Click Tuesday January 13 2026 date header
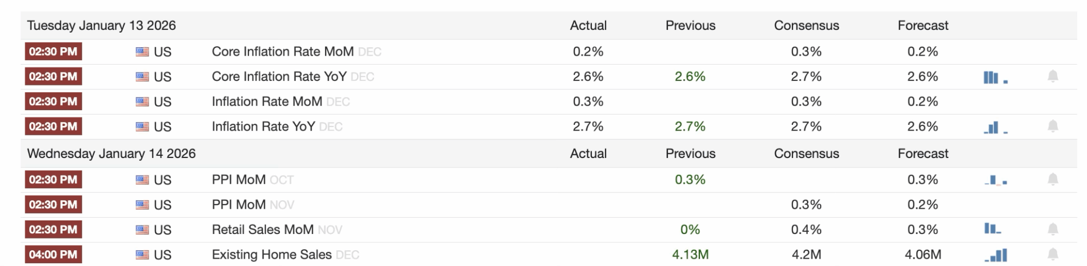The image size is (1087, 266). click(101, 26)
